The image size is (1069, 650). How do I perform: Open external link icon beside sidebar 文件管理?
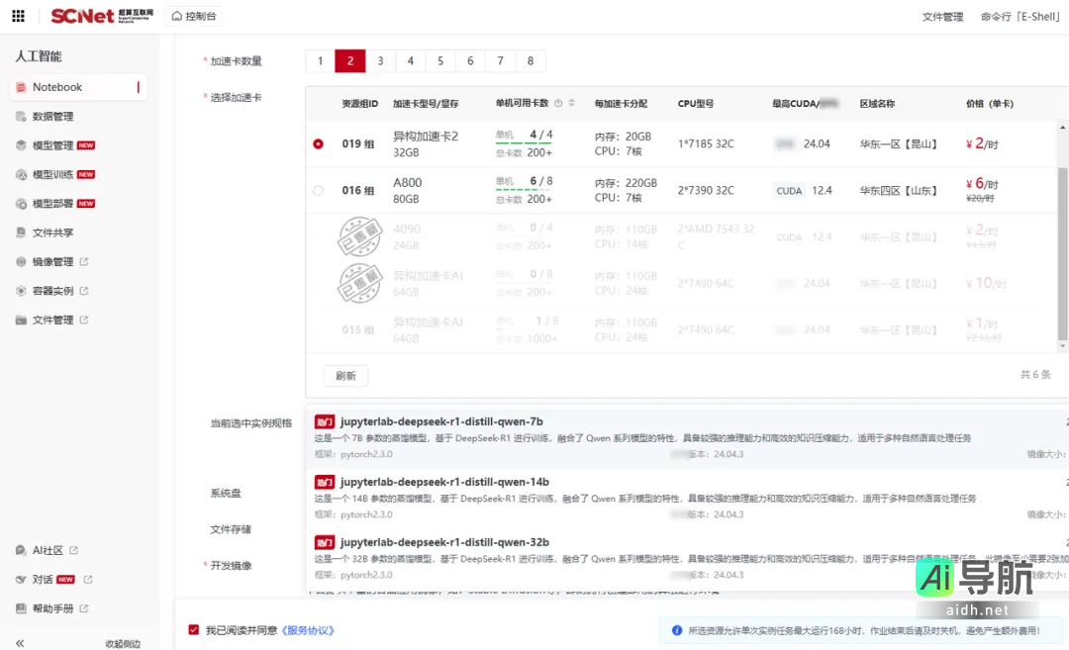click(84, 320)
